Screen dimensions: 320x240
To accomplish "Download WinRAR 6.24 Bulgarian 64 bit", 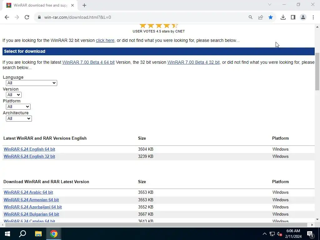I will point(31,214).
